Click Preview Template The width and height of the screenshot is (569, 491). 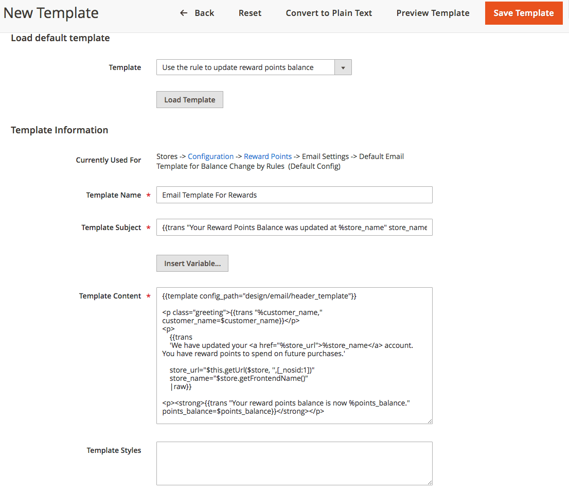click(433, 13)
